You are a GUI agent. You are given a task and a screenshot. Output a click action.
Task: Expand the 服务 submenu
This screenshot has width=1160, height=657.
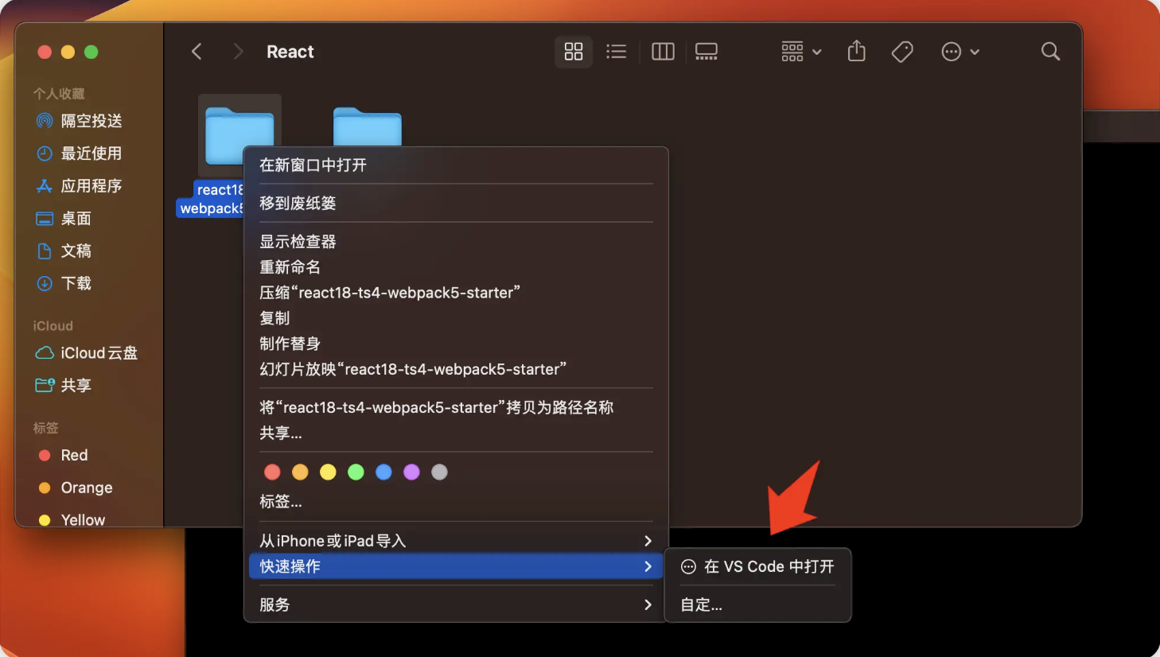[x=456, y=605]
